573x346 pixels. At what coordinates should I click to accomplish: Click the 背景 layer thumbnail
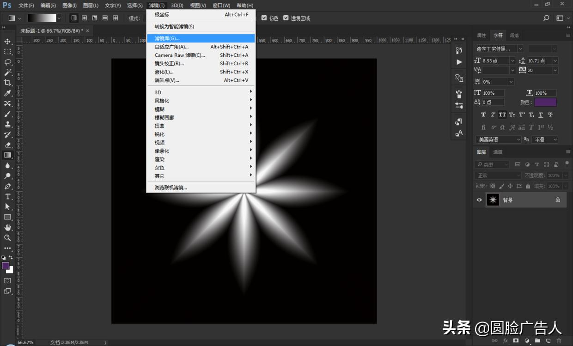[493, 200]
